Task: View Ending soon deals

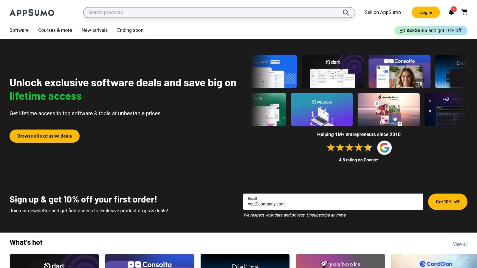Action: coord(130,30)
